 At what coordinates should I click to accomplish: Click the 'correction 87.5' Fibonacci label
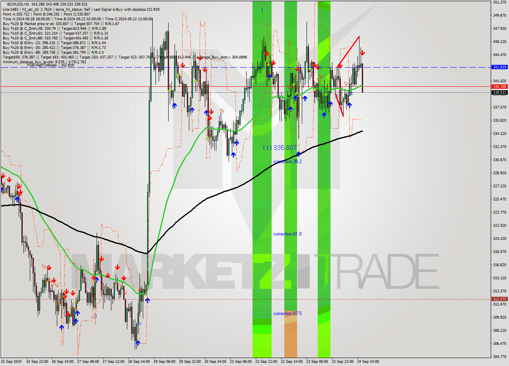(x=287, y=313)
